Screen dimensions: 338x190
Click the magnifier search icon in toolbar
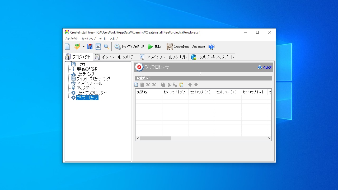click(x=107, y=47)
